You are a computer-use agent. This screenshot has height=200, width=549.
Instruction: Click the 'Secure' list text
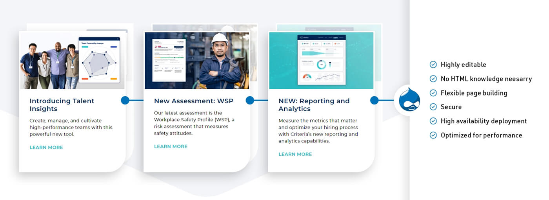[451, 107]
